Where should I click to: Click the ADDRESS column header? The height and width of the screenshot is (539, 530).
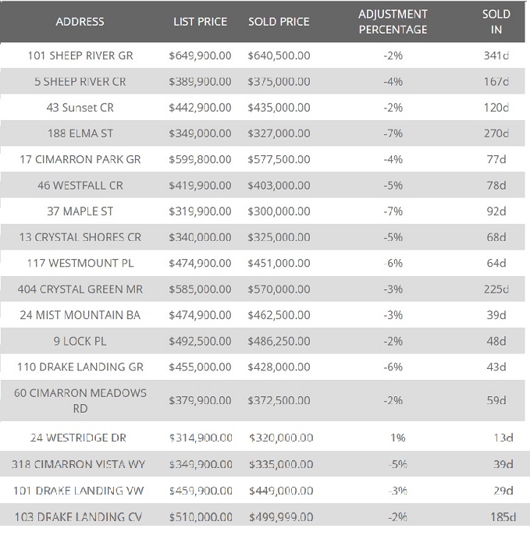click(x=80, y=22)
